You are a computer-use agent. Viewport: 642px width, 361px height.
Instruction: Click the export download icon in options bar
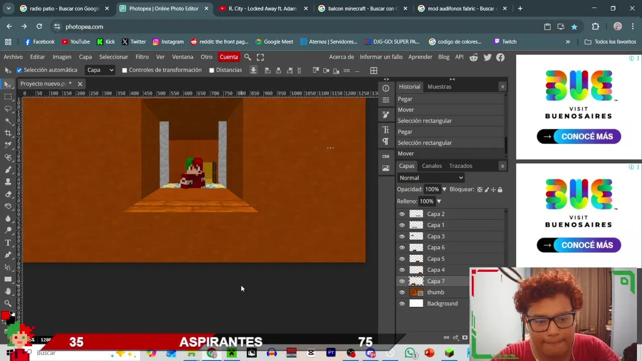click(253, 70)
